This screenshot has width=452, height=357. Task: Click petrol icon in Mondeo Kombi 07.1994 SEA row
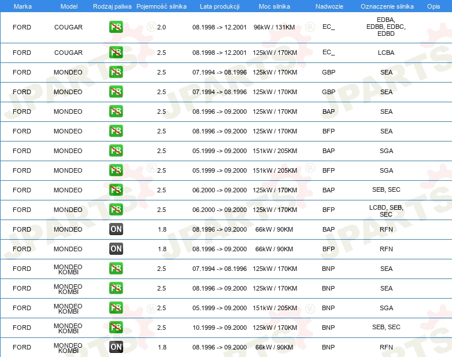(x=116, y=269)
